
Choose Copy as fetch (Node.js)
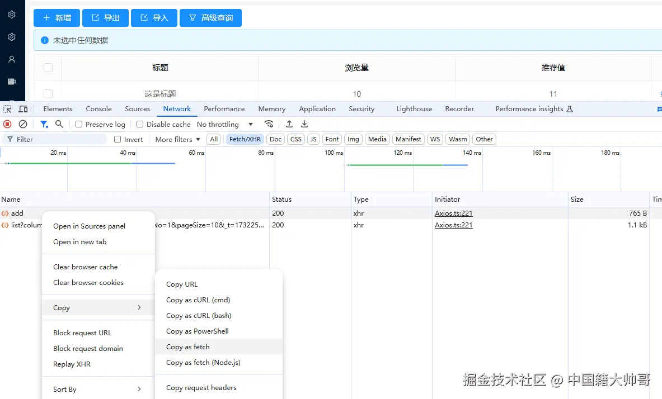tap(219, 362)
